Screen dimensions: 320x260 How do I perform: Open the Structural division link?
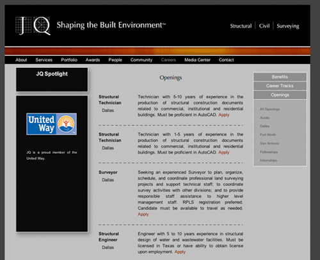coord(241,26)
